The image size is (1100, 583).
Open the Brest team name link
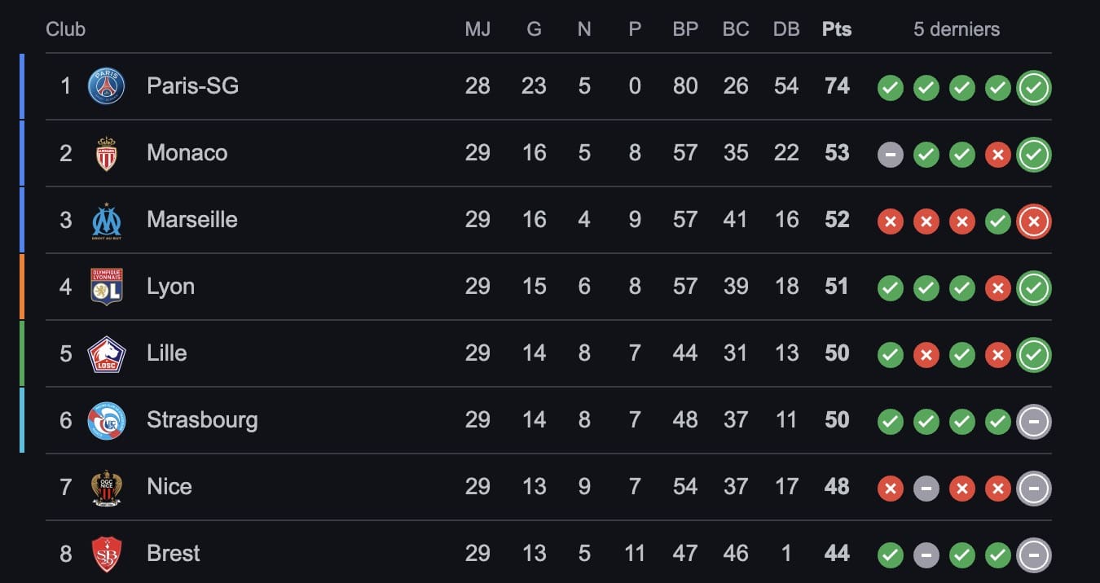[x=173, y=554]
